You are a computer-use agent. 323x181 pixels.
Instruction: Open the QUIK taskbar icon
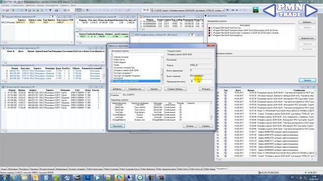(x=140, y=177)
